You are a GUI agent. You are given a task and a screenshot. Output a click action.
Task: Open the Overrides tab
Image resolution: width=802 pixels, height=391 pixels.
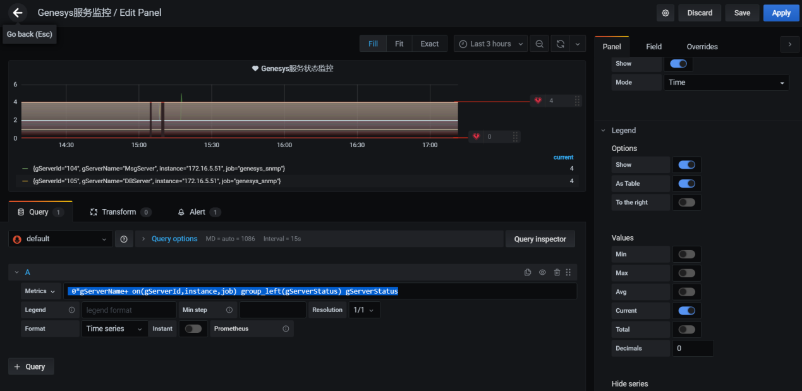point(702,47)
